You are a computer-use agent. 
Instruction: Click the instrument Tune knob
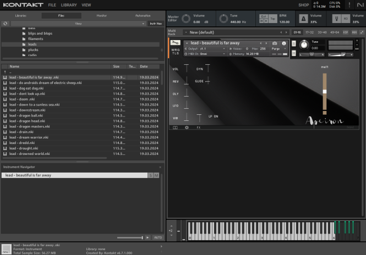click(x=304, y=45)
